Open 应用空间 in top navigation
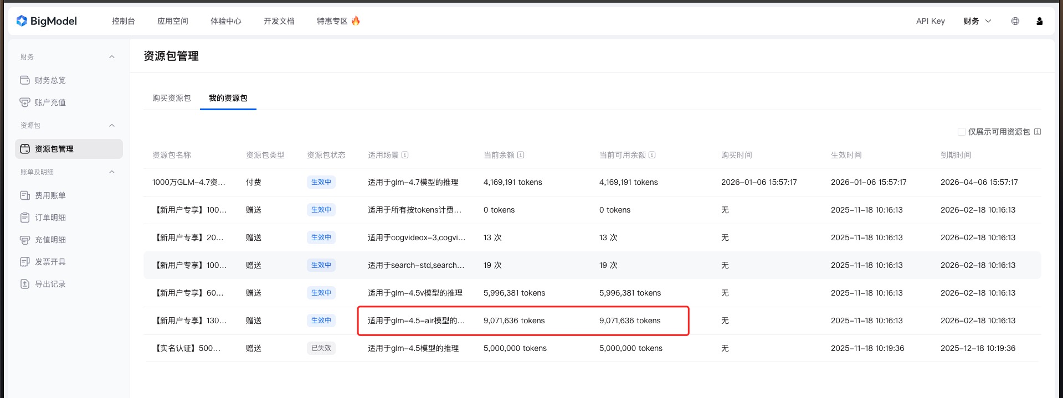1063x398 pixels. point(173,21)
